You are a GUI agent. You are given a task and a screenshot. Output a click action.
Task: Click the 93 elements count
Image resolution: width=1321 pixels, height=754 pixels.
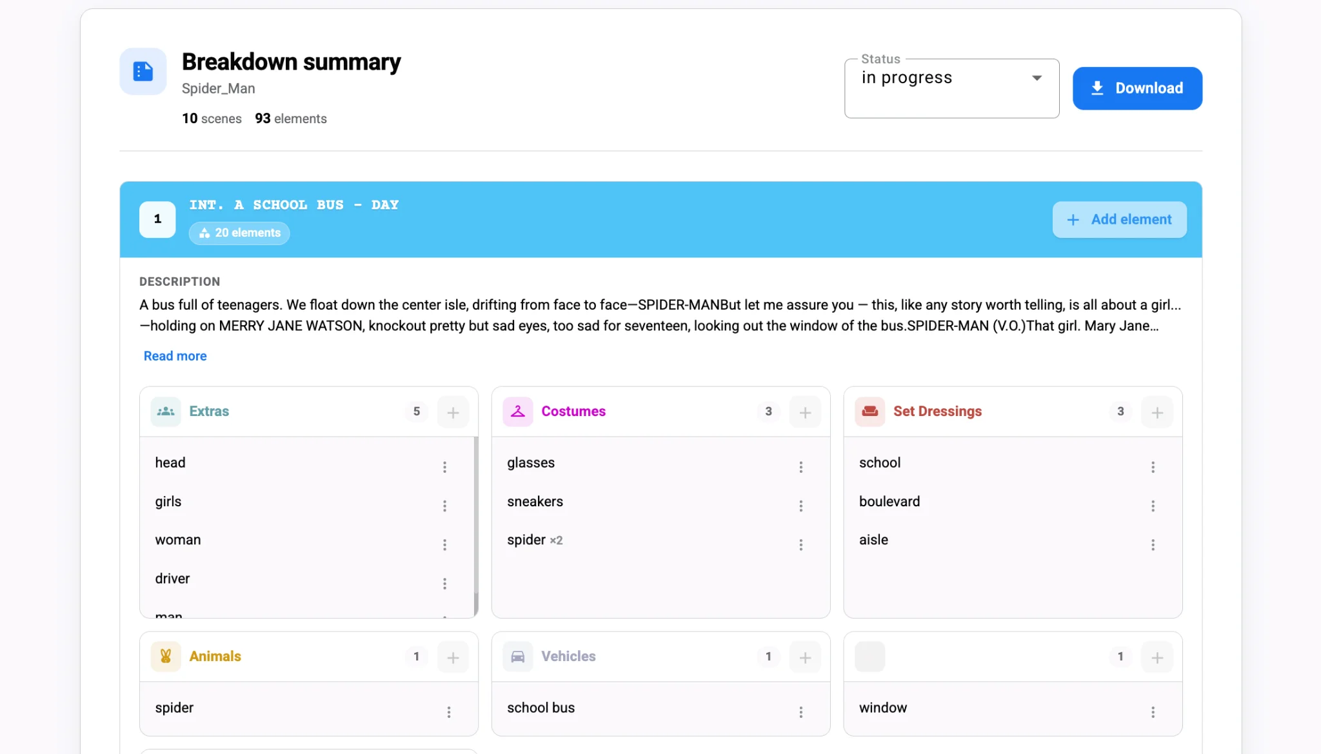point(291,119)
